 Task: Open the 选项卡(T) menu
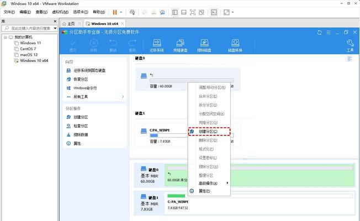pos(81,12)
